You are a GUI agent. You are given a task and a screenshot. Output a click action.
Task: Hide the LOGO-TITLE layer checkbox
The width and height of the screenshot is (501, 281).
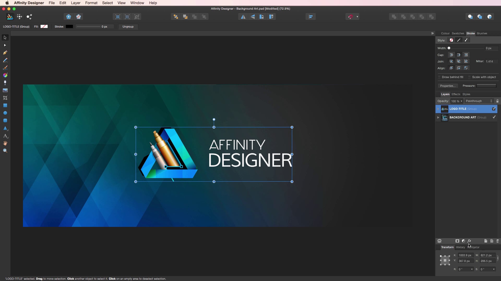click(494, 109)
